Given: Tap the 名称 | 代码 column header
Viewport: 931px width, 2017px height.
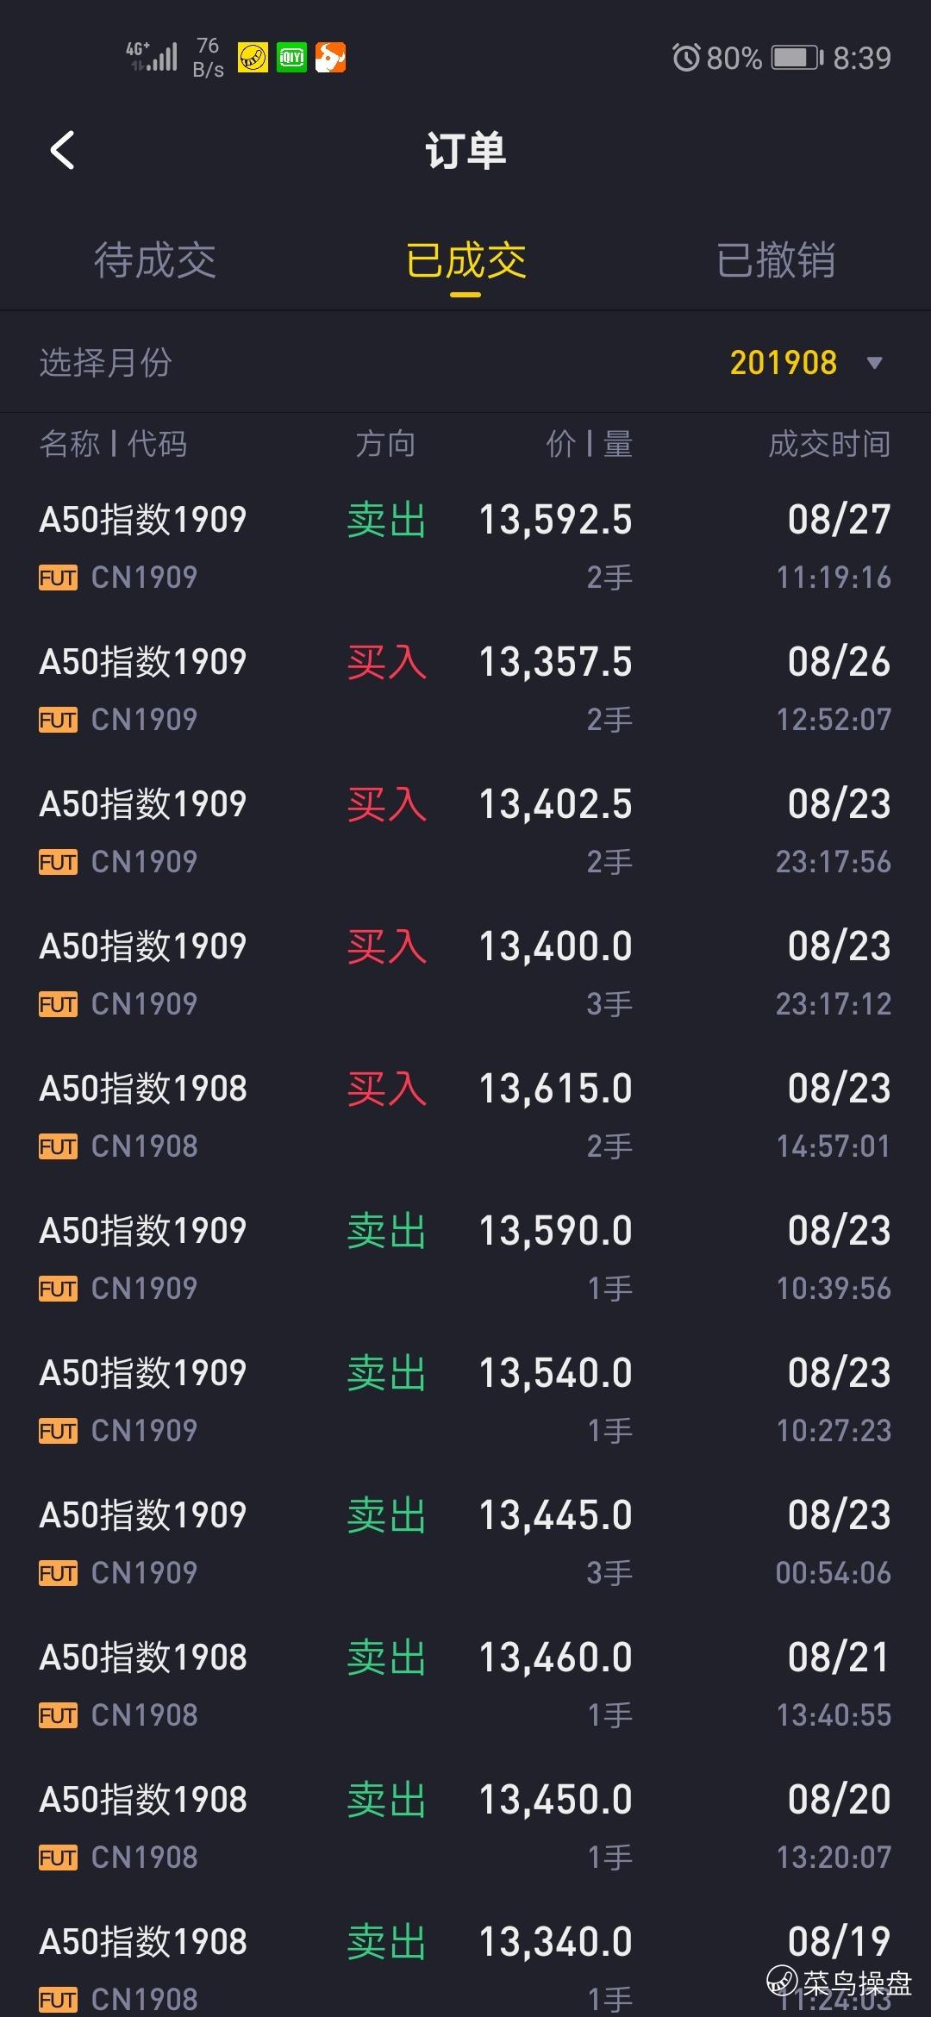Looking at the screenshot, I should coord(113,444).
